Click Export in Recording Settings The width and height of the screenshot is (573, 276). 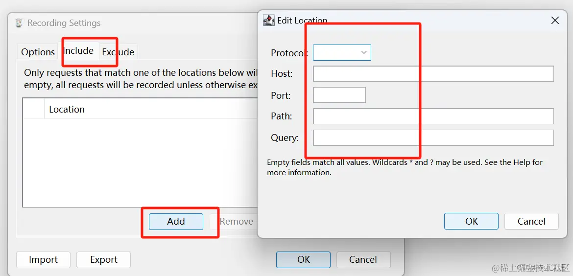tap(103, 259)
